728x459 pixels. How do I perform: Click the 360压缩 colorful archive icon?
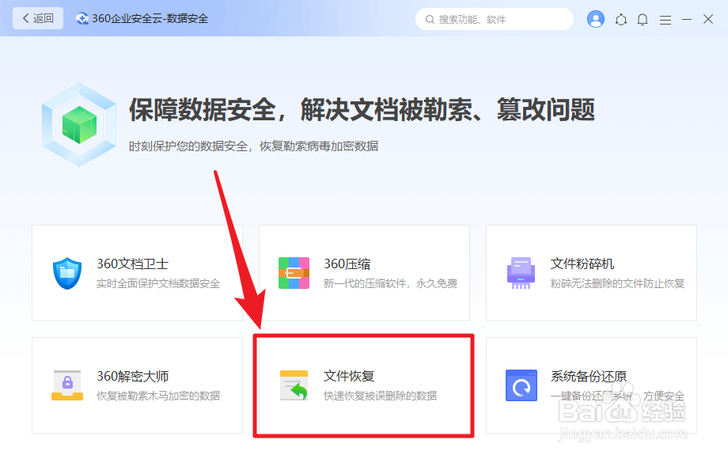294,273
